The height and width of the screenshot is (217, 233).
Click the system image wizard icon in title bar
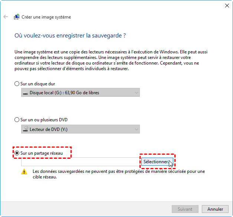[x=17, y=17]
